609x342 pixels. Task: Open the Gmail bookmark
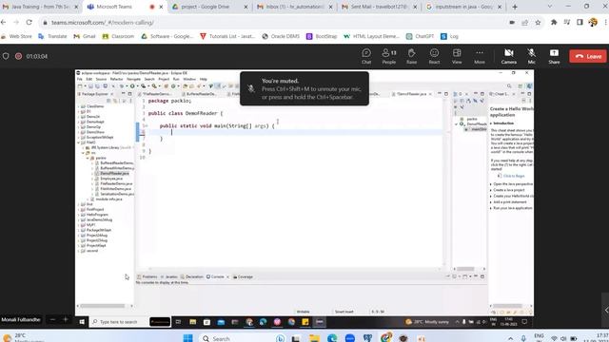pos(85,36)
